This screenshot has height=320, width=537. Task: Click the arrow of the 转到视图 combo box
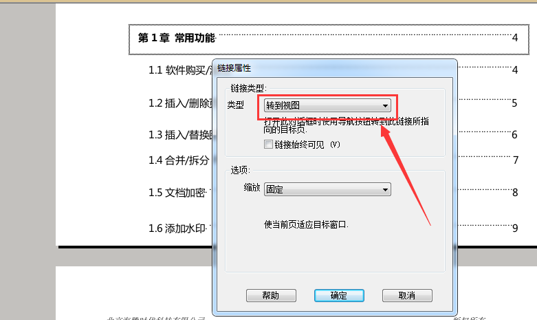pyautogui.click(x=385, y=105)
